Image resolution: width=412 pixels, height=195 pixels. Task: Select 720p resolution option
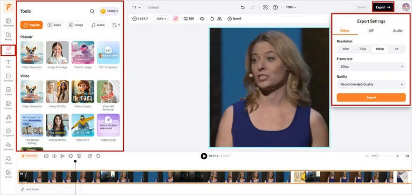[362, 49]
